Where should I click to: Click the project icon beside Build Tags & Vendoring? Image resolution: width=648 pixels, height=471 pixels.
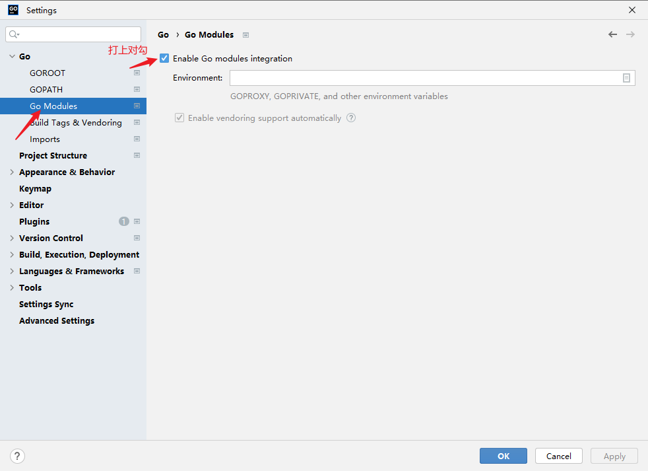click(x=137, y=122)
